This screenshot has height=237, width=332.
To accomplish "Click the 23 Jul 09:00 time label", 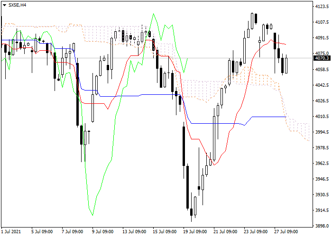I will [256, 231].
